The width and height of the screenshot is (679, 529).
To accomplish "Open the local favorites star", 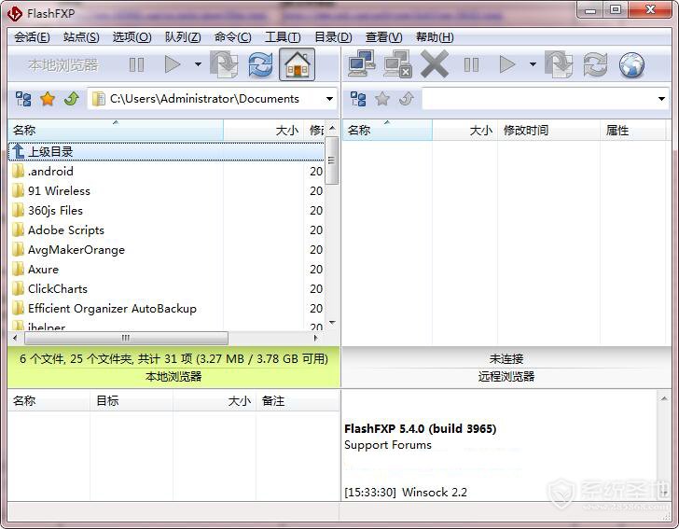I will (x=48, y=99).
